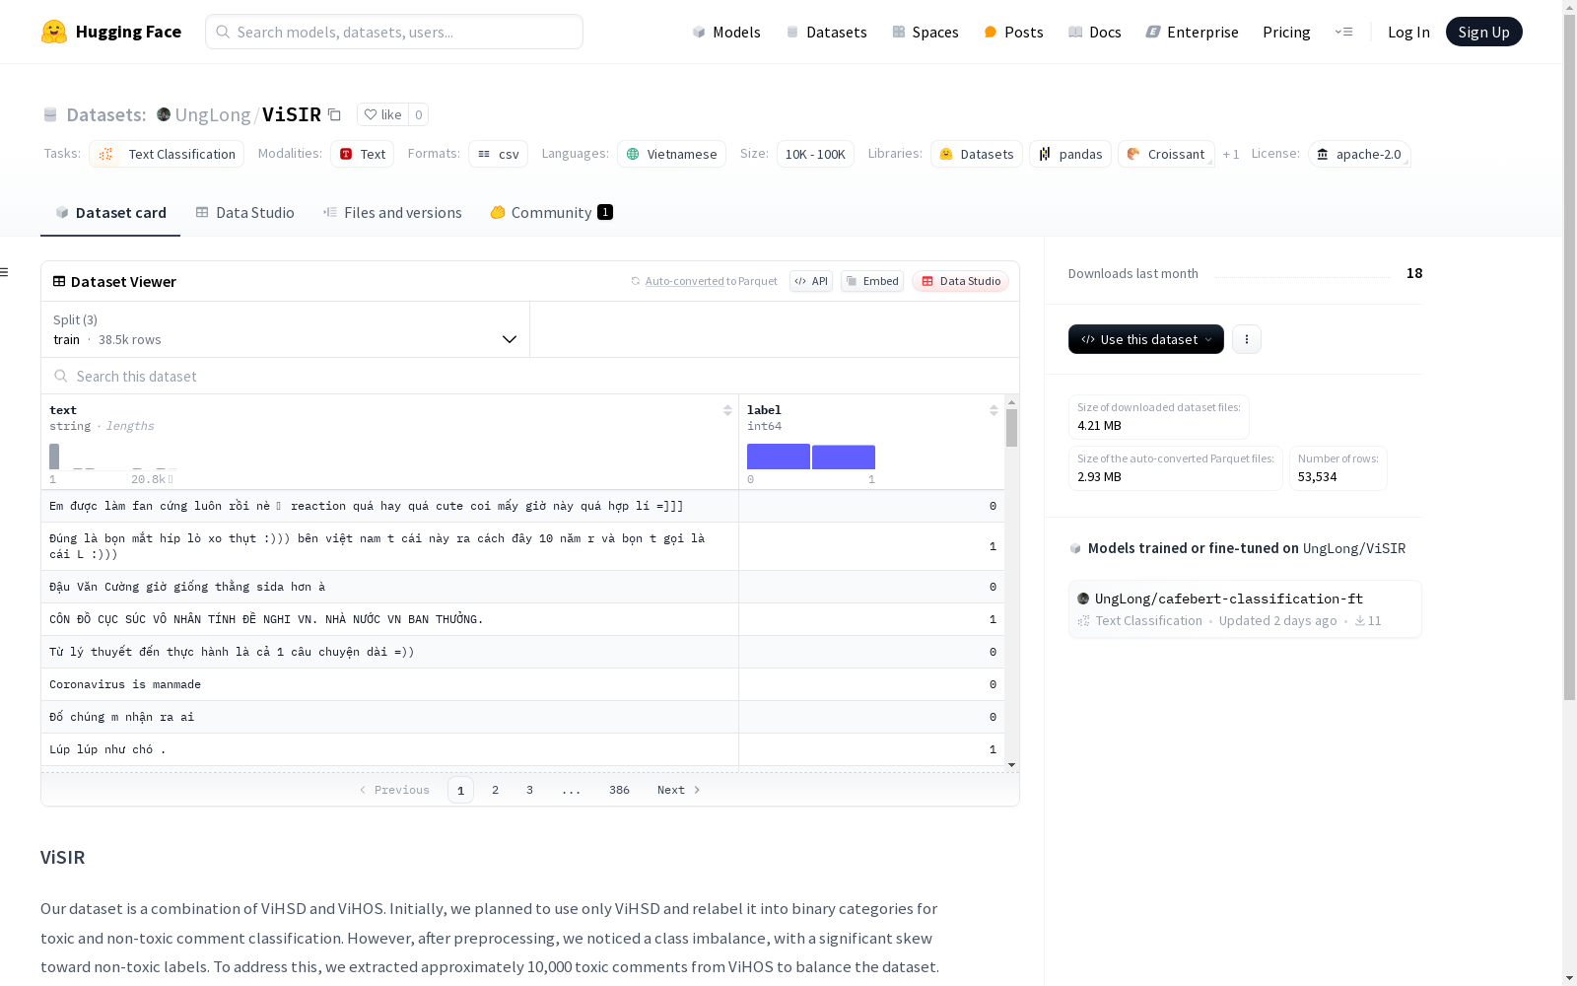The width and height of the screenshot is (1577, 986).
Task: Select the apache-2.0 license tag
Action: 1359,154
